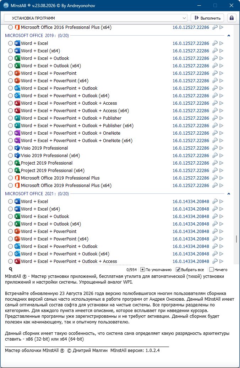
Task: Click Access icon of Office 2019 Access row
Action: [x=17, y=103]
